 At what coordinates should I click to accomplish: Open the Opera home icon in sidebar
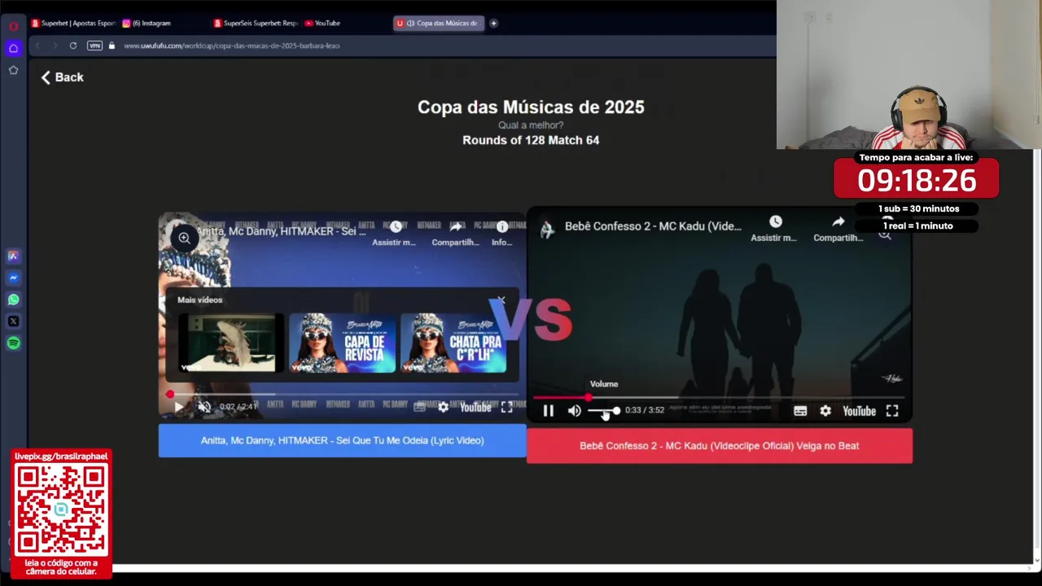(13, 48)
